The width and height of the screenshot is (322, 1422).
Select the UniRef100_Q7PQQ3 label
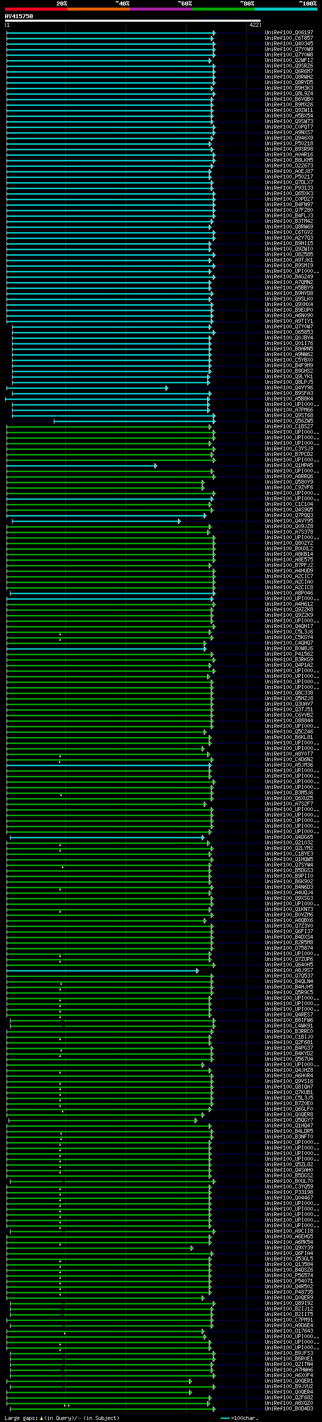pos(289,515)
